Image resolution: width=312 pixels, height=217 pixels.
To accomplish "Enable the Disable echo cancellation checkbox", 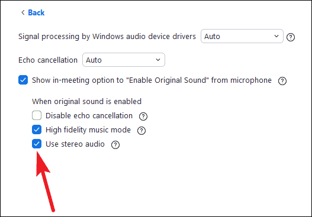I will pos(37,115).
